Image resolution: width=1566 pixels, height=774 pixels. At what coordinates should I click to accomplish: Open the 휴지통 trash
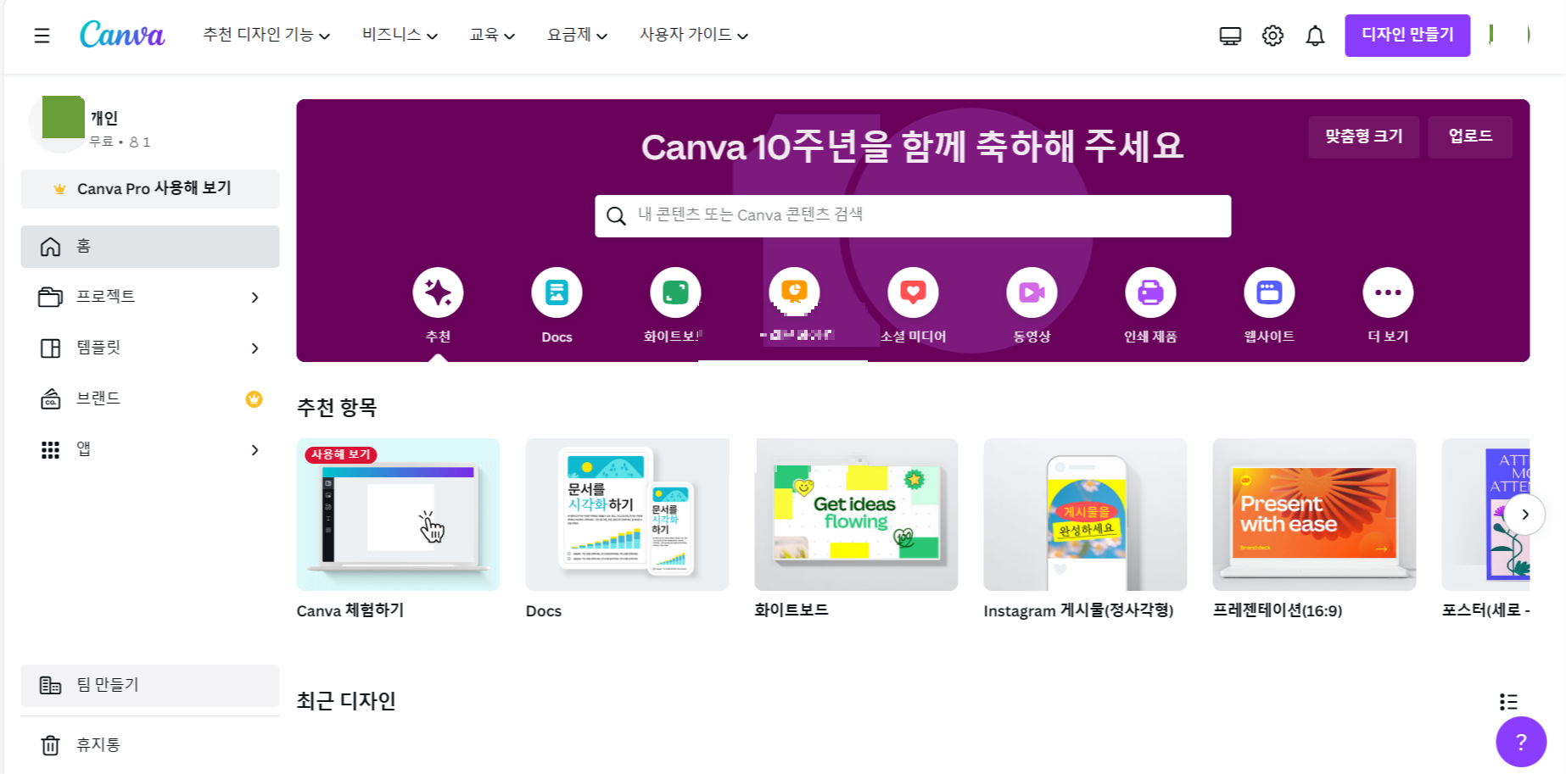click(x=150, y=744)
